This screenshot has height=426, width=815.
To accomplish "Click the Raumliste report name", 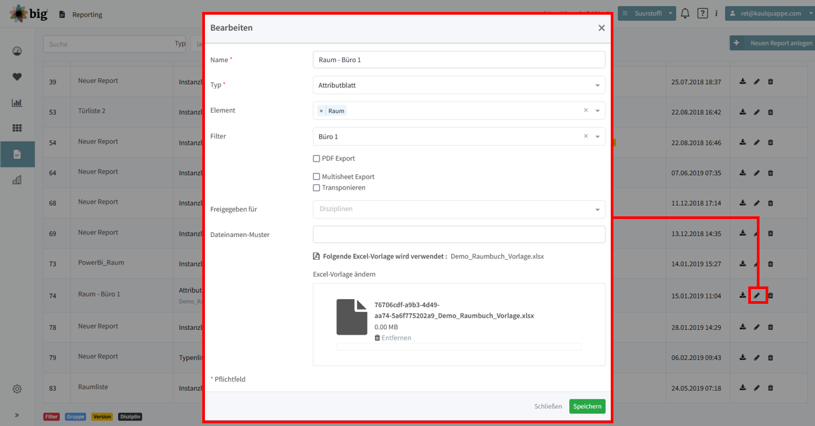I will (93, 387).
